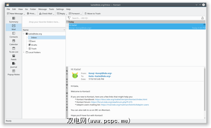Open the Journal component
Screen dimensions: 211x128
click(x=14, y=65)
